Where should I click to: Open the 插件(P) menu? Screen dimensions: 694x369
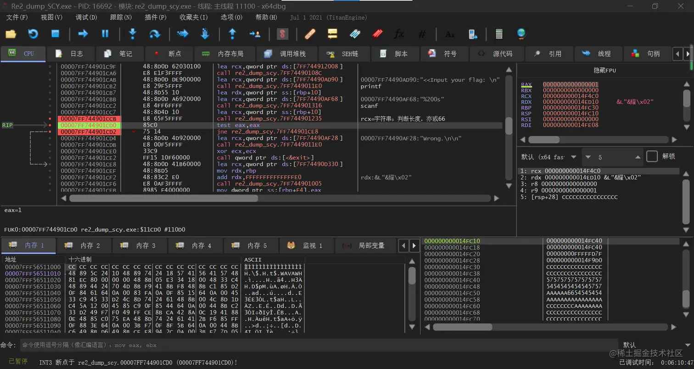click(156, 17)
